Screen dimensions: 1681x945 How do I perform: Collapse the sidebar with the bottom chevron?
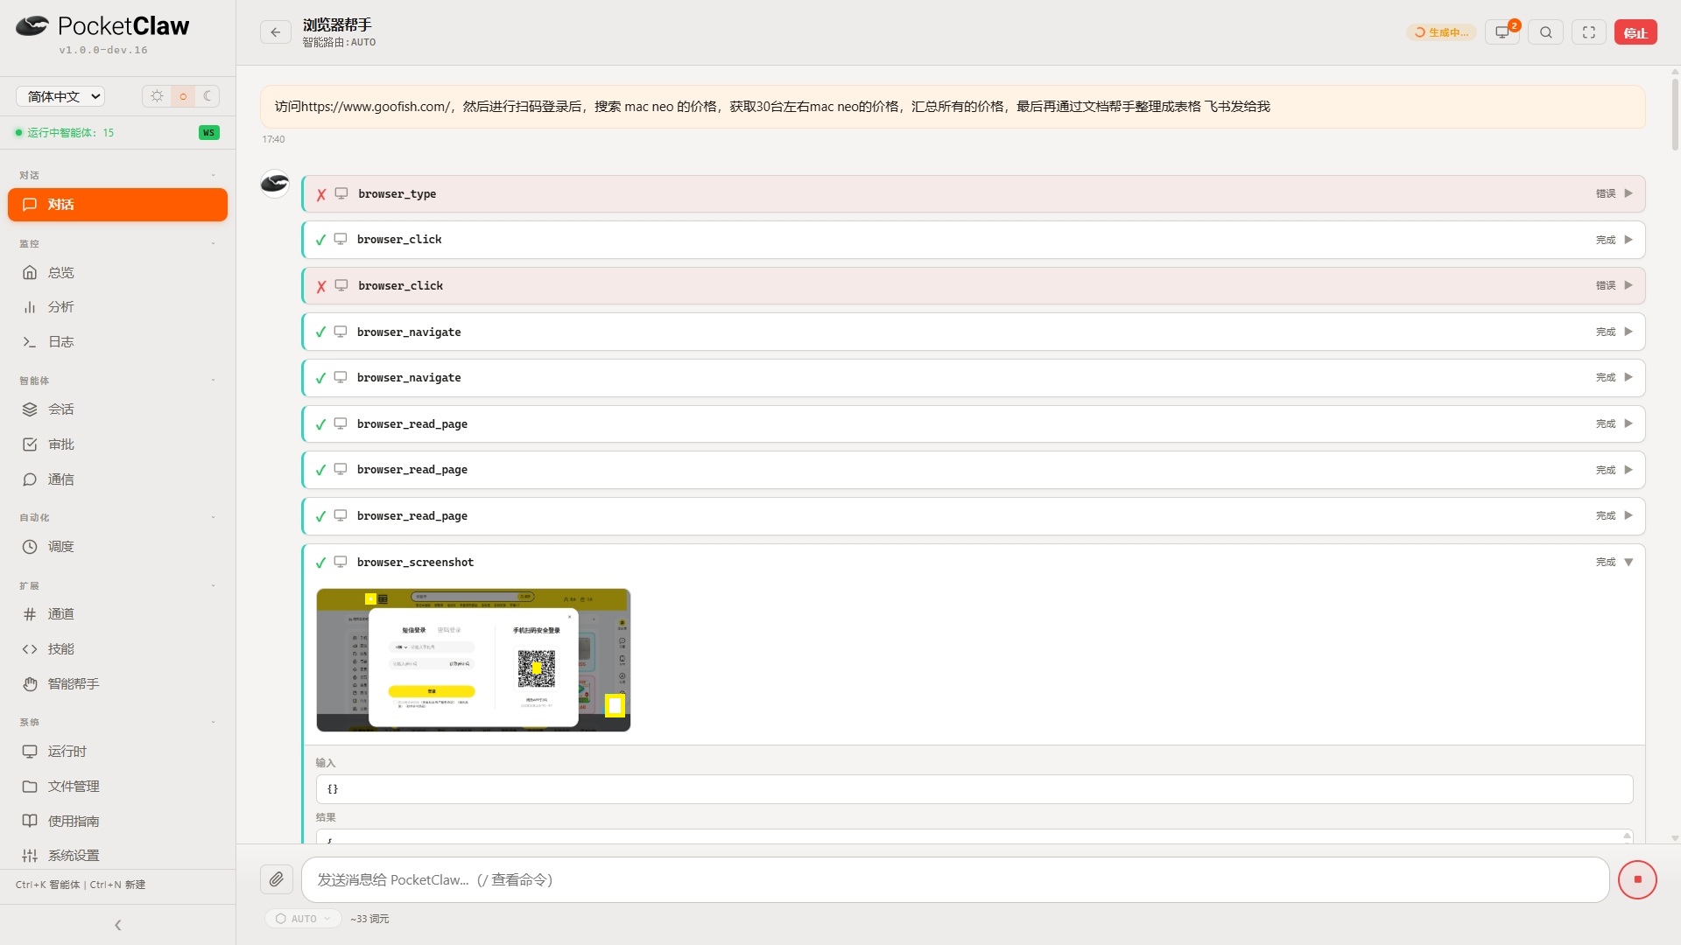click(x=118, y=925)
